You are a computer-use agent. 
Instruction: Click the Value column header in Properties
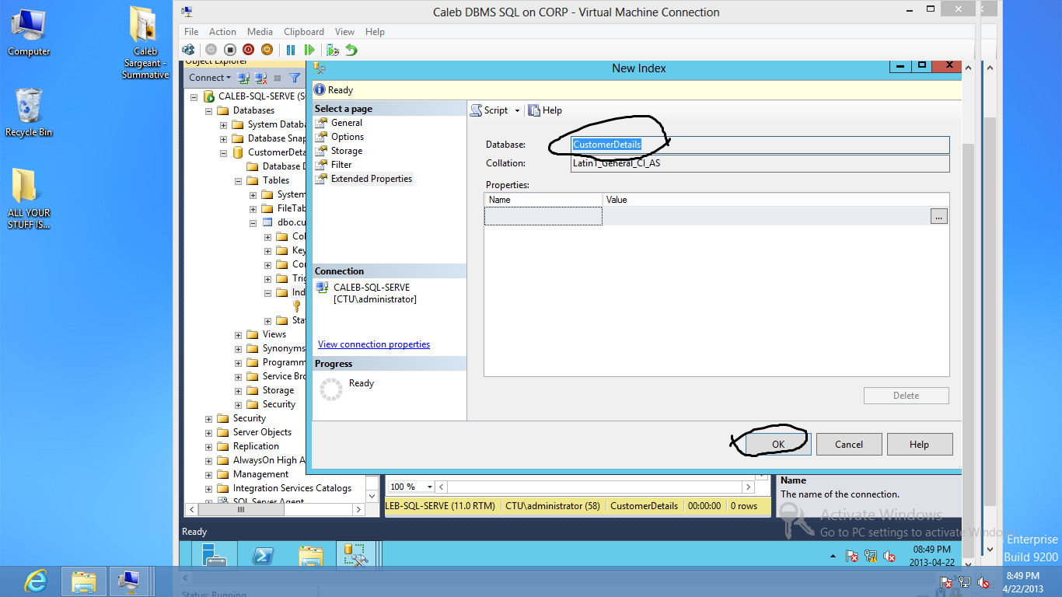click(x=775, y=200)
